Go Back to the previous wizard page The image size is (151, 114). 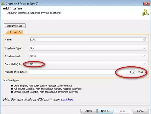point(89,111)
